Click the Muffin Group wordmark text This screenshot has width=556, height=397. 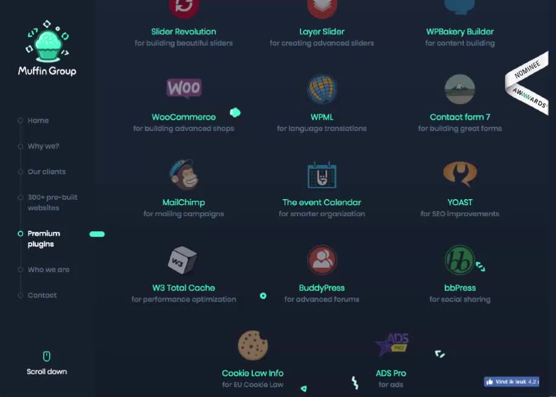click(47, 71)
